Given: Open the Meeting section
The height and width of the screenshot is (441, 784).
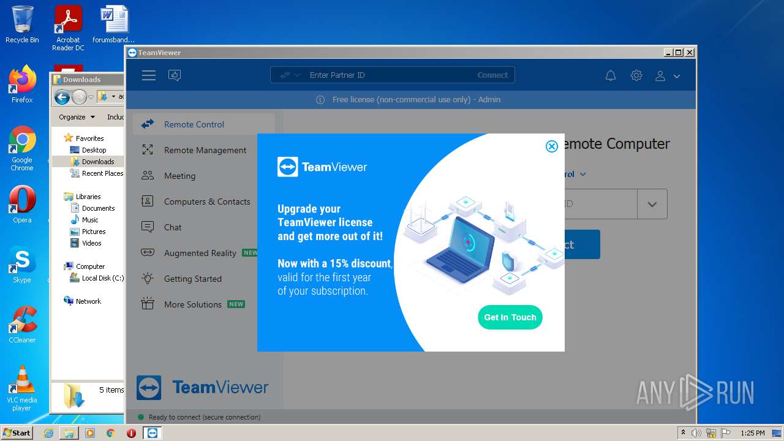Looking at the screenshot, I should pyautogui.click(x=204, y=176).
